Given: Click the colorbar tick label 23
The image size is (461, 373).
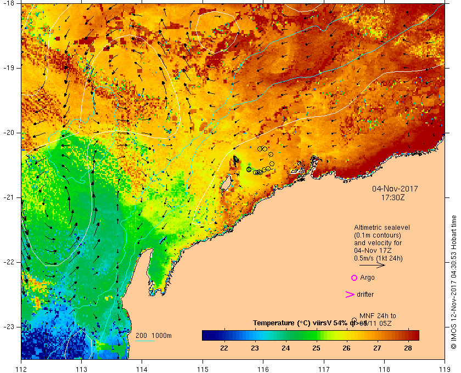Looking at the screenshot, I should [255, 348].
